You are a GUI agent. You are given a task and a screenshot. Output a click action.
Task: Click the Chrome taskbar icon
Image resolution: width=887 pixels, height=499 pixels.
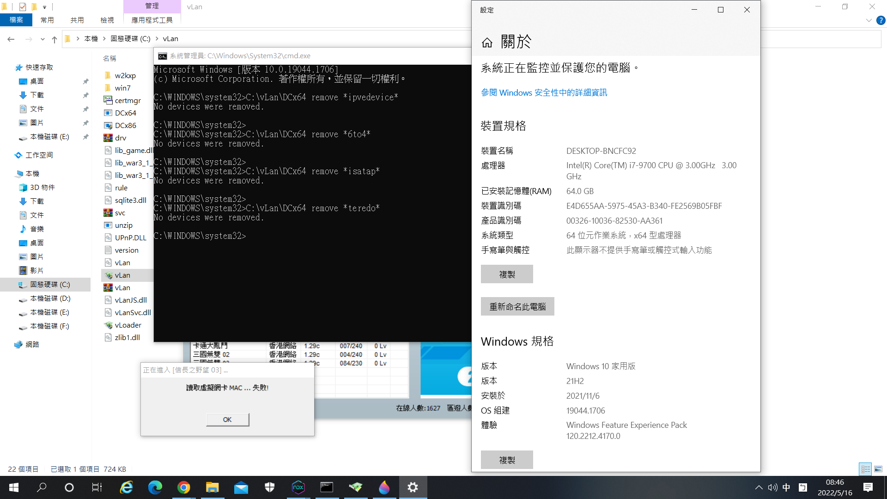[x=184, y=487]
